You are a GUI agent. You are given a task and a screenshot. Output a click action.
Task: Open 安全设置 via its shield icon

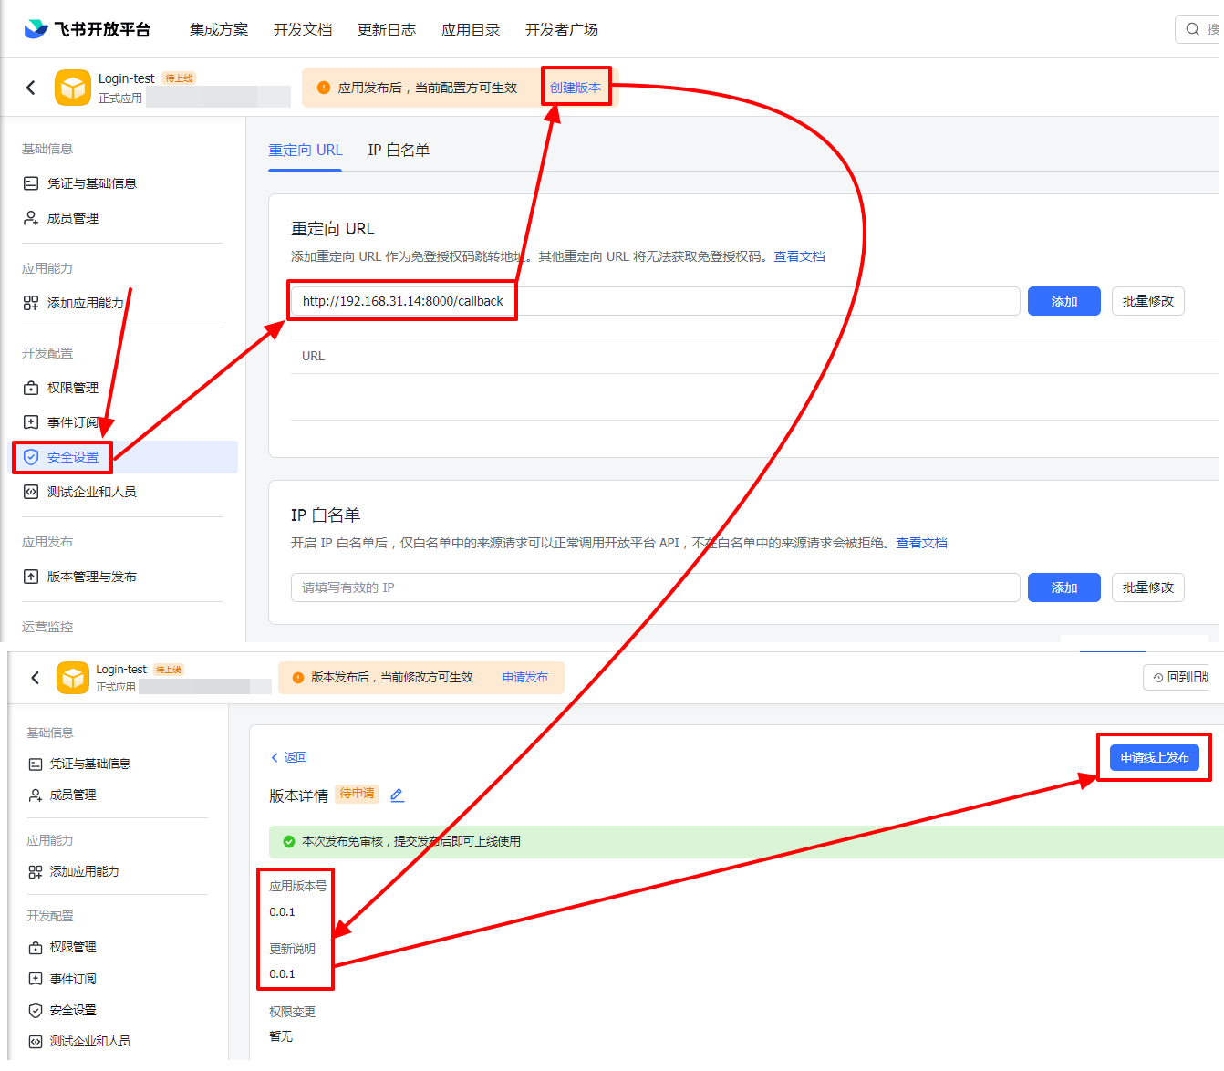pos(31,457)
